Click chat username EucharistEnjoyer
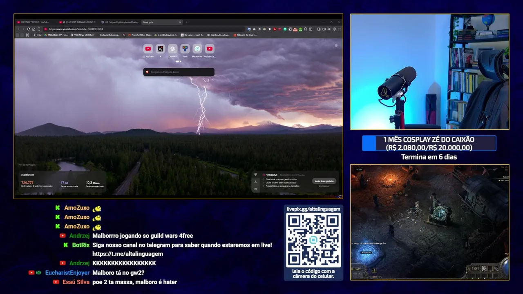 67,273
